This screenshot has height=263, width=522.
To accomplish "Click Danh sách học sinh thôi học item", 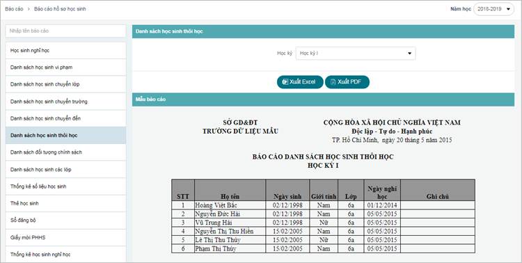I will pyautogui.click(x=65, y=136).
